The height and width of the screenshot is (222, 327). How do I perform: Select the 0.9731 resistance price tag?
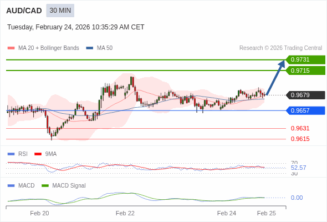(x=305, y=59)
